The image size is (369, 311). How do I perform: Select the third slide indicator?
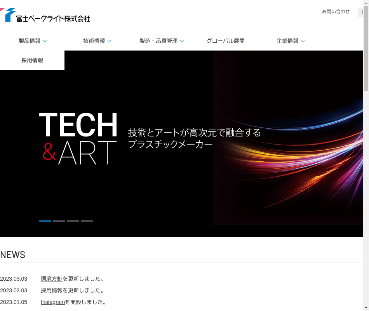[x=73, y=221]
